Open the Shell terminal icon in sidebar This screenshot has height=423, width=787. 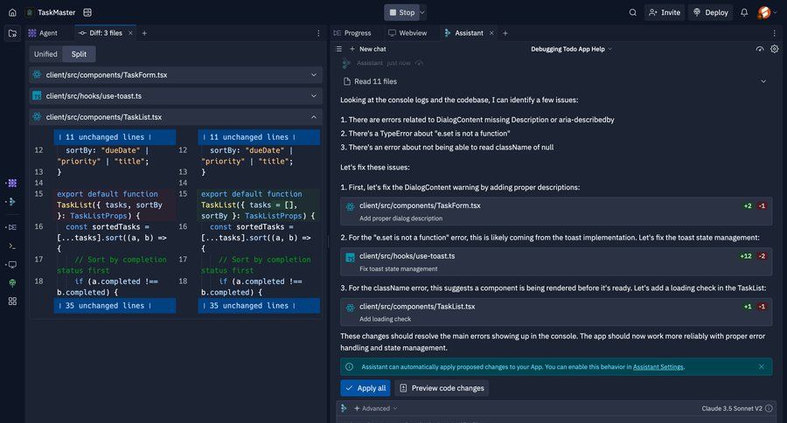click(x=12, y=246)
